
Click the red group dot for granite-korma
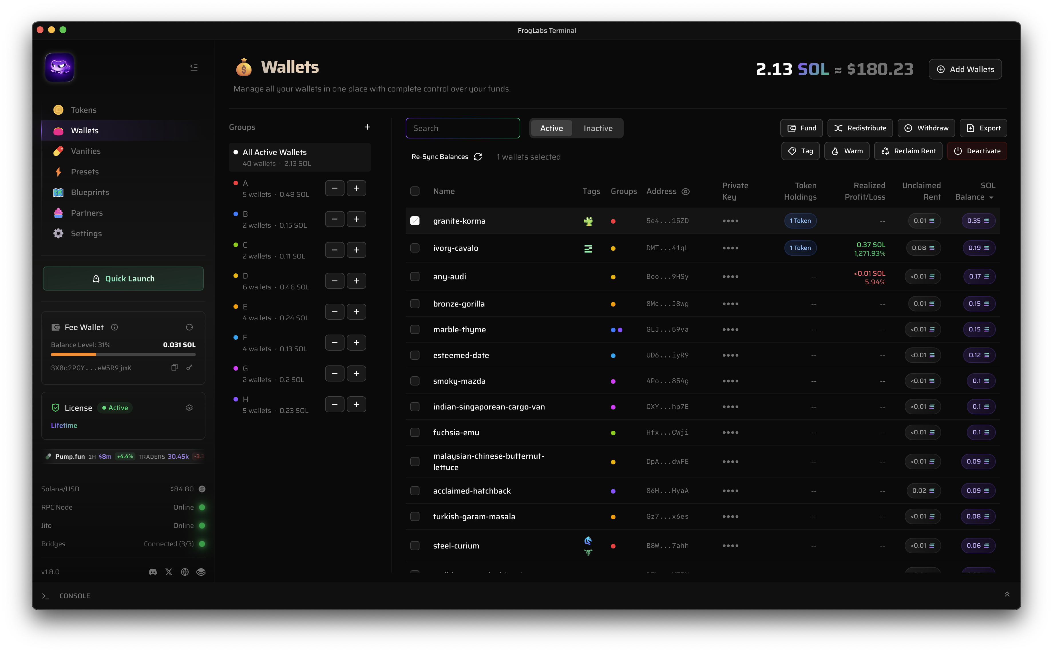point(613,221)
